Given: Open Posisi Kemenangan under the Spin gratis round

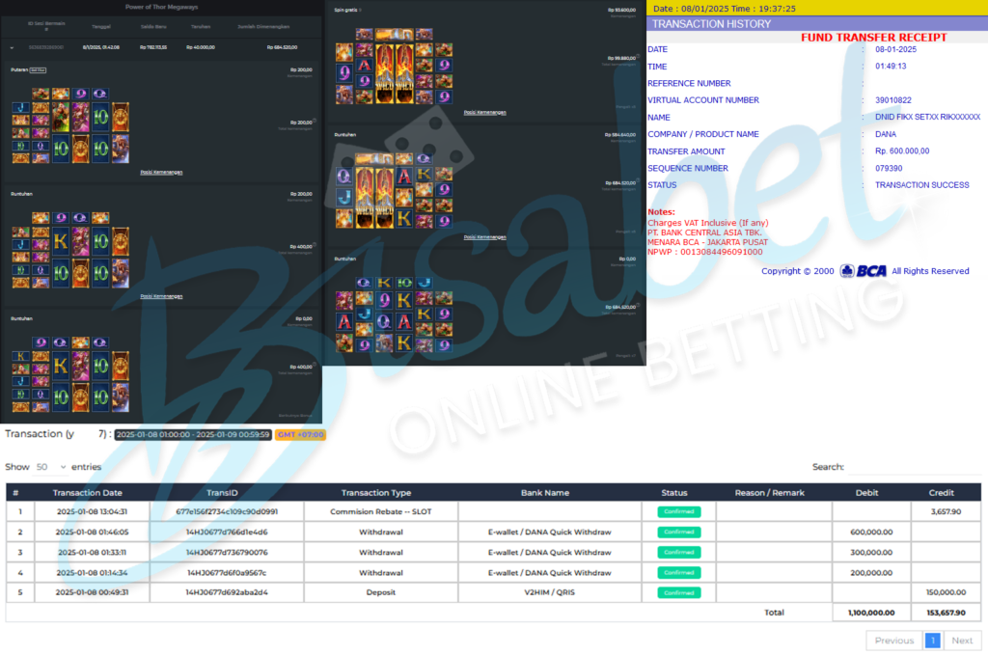Looking at the screenshot, I should (485, 112).
